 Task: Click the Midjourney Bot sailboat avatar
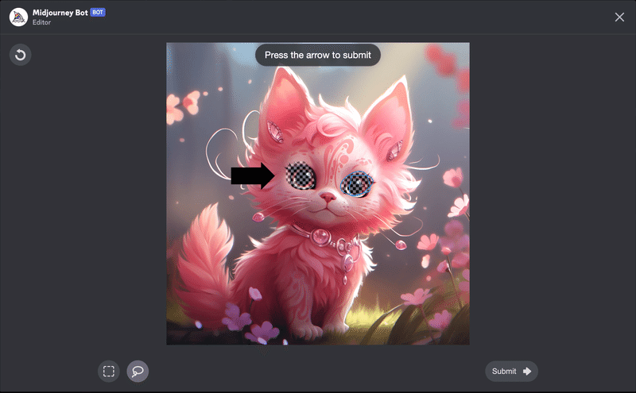[18, 17]
